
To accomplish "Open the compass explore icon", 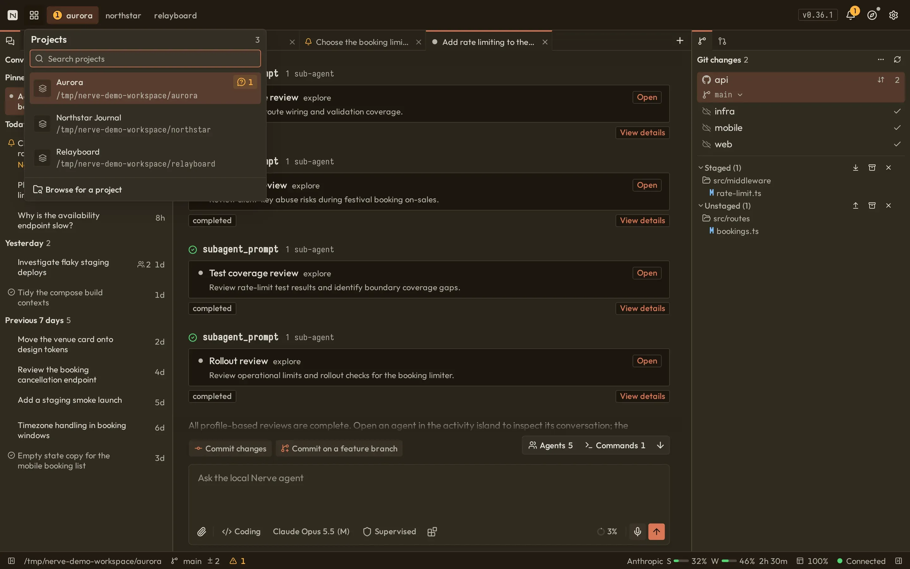I will (x=872, y=15).
